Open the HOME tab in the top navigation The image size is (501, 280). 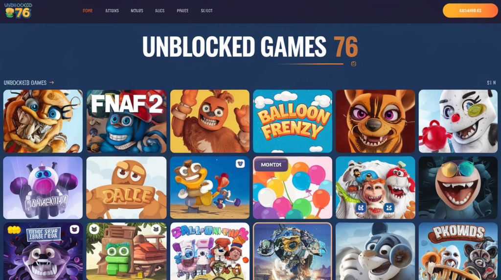88,11
